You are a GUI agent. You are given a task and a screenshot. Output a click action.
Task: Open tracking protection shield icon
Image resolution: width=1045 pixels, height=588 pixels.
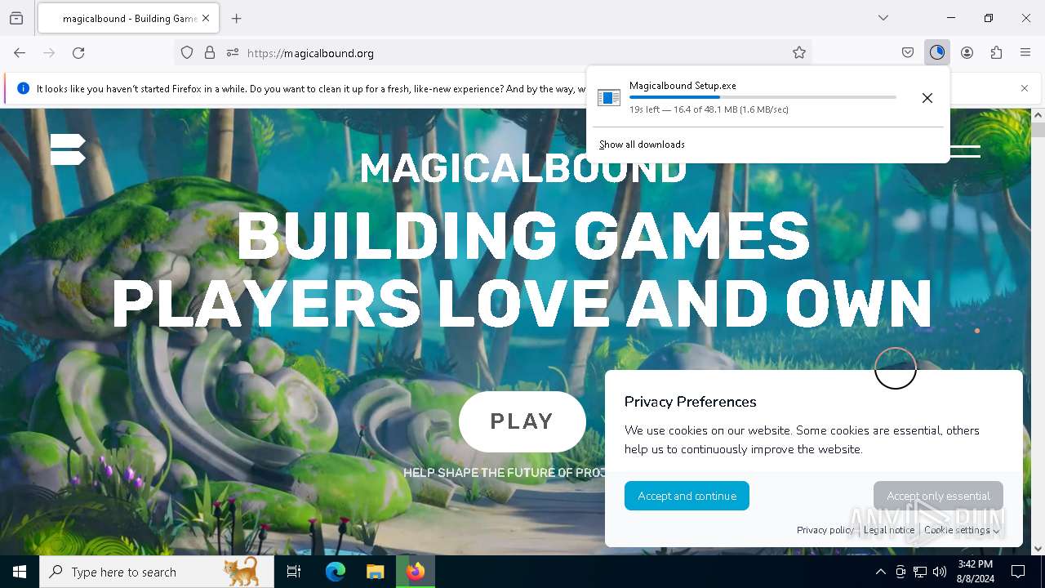[187, 53]
